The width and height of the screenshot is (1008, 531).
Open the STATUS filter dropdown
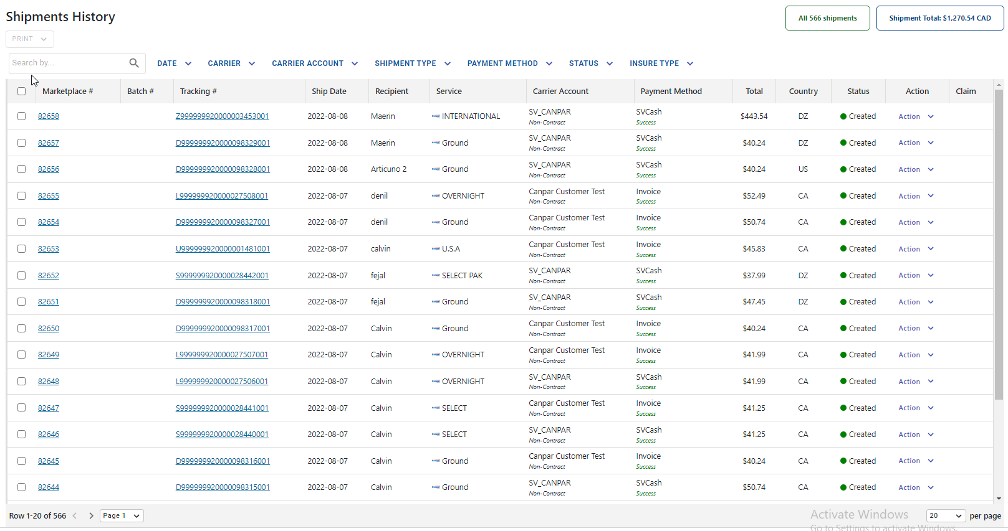[591, 63]
